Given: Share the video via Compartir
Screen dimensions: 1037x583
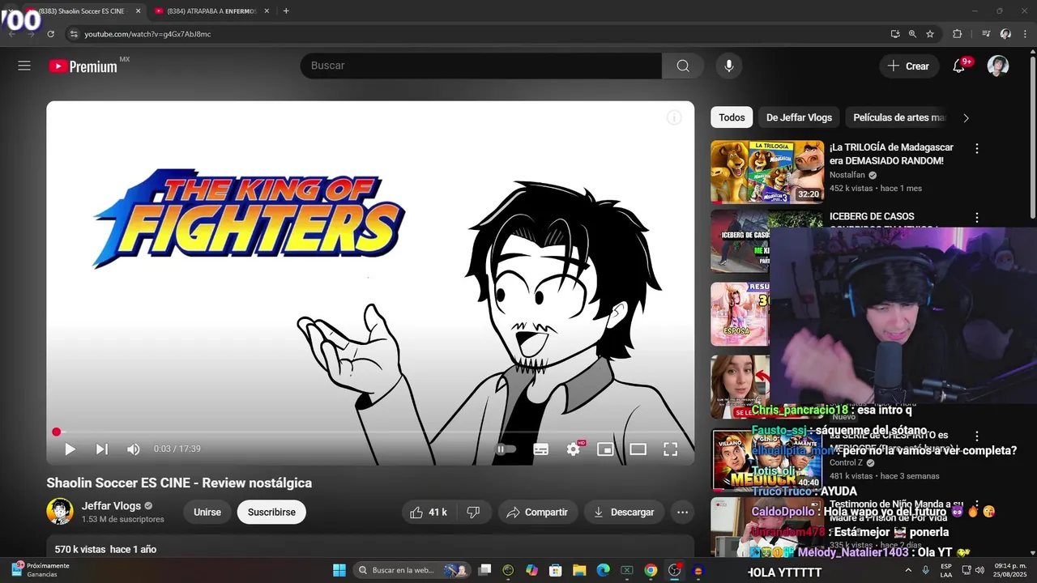Looking at the screenshot, I should (x=537, y=512).
